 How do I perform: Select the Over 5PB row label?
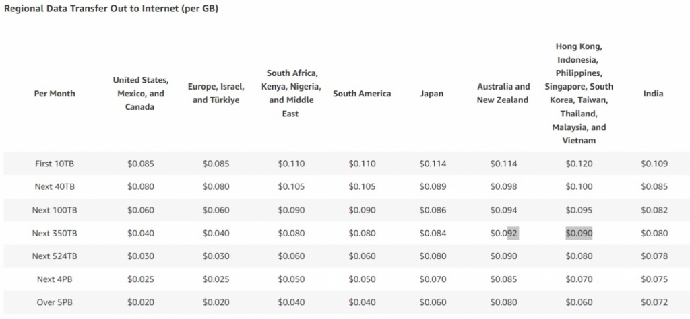pos(55,302)
